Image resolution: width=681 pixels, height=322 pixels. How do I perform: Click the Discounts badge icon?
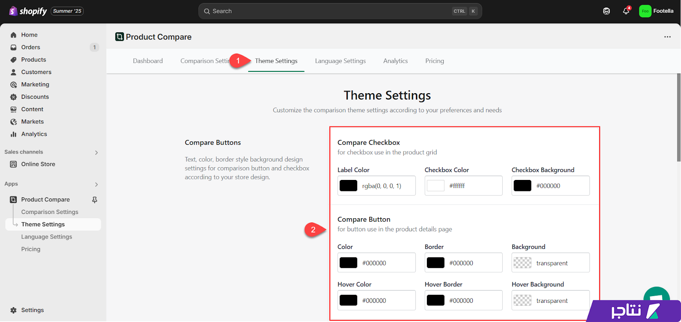(14, 97)
